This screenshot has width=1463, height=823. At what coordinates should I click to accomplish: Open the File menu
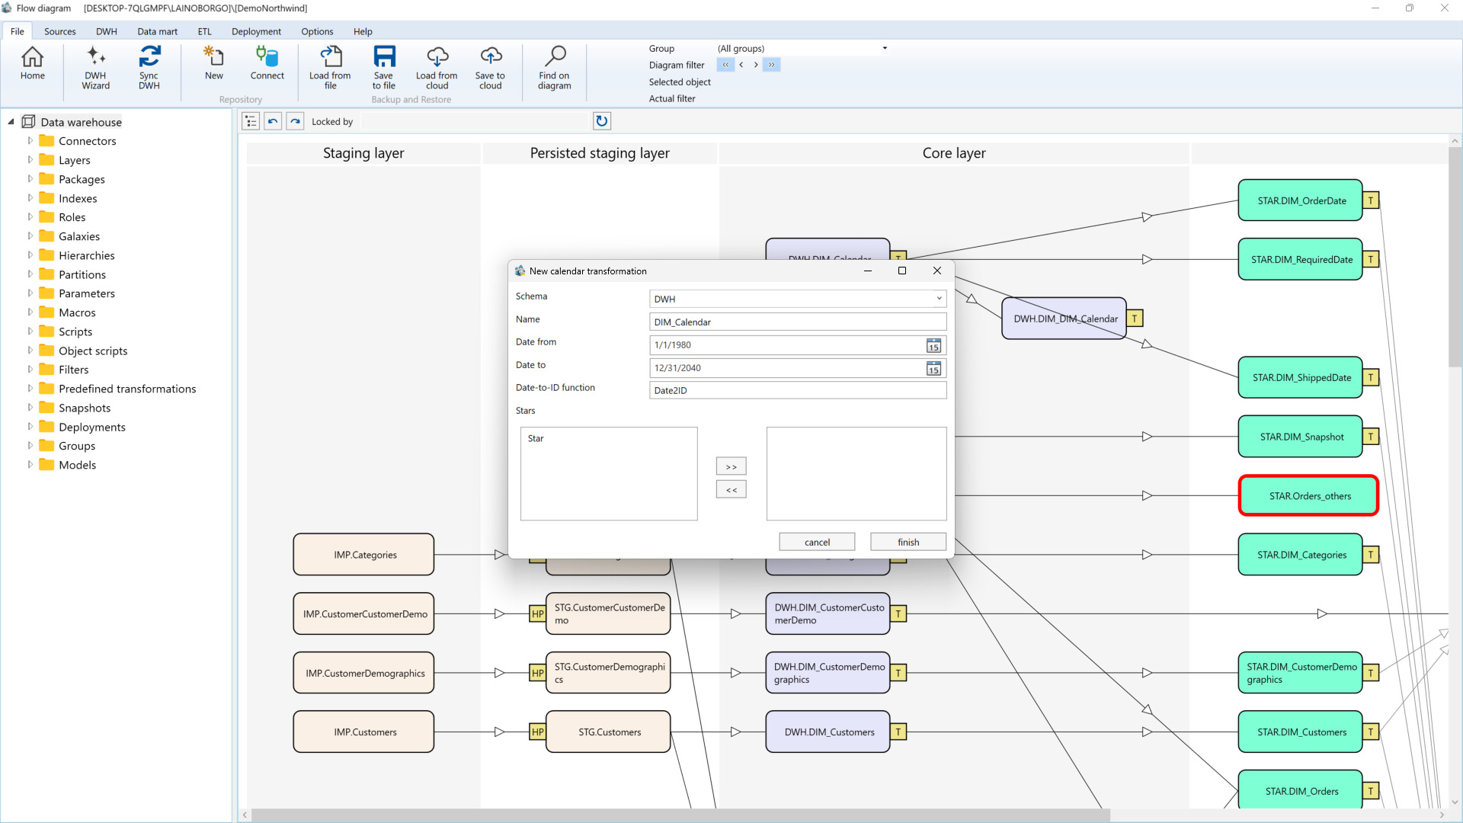click(18, 31)
